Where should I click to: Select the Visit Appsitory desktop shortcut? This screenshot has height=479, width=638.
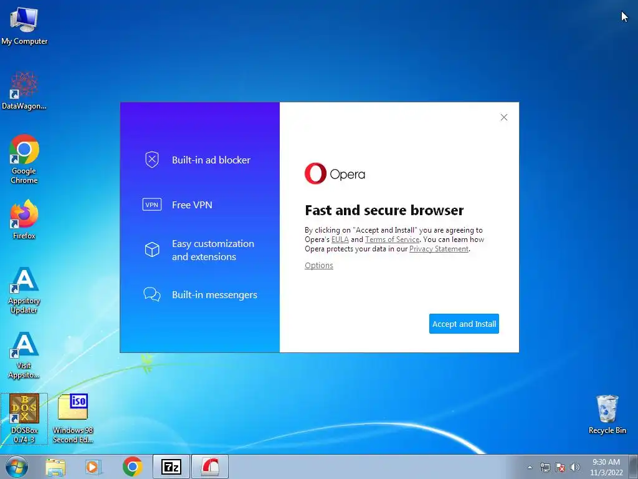(x=24, y=355)
